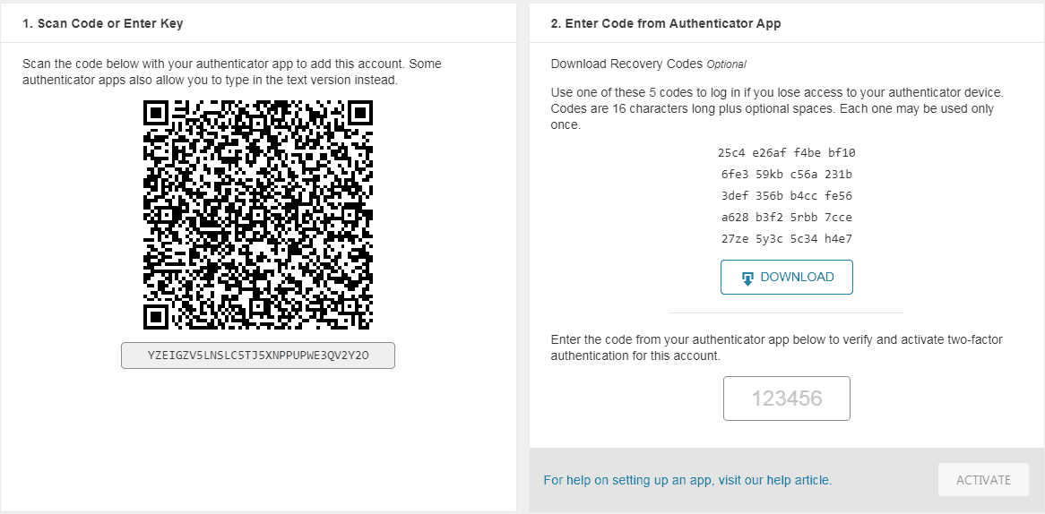Click recovery code starting with 6fe3

pyautogui.click(x=787, y=174)
